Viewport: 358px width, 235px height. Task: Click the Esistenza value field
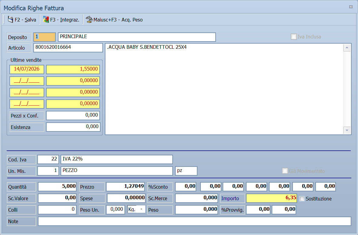(x=73, y=127)
